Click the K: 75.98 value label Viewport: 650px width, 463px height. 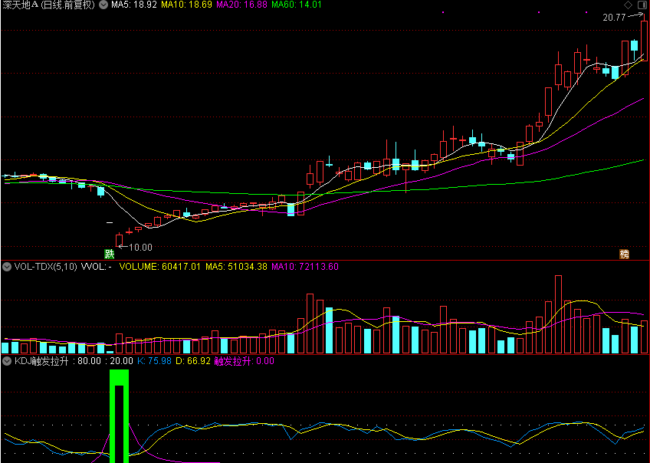coord(154,361)
